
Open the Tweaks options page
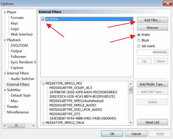pos(12,106)
